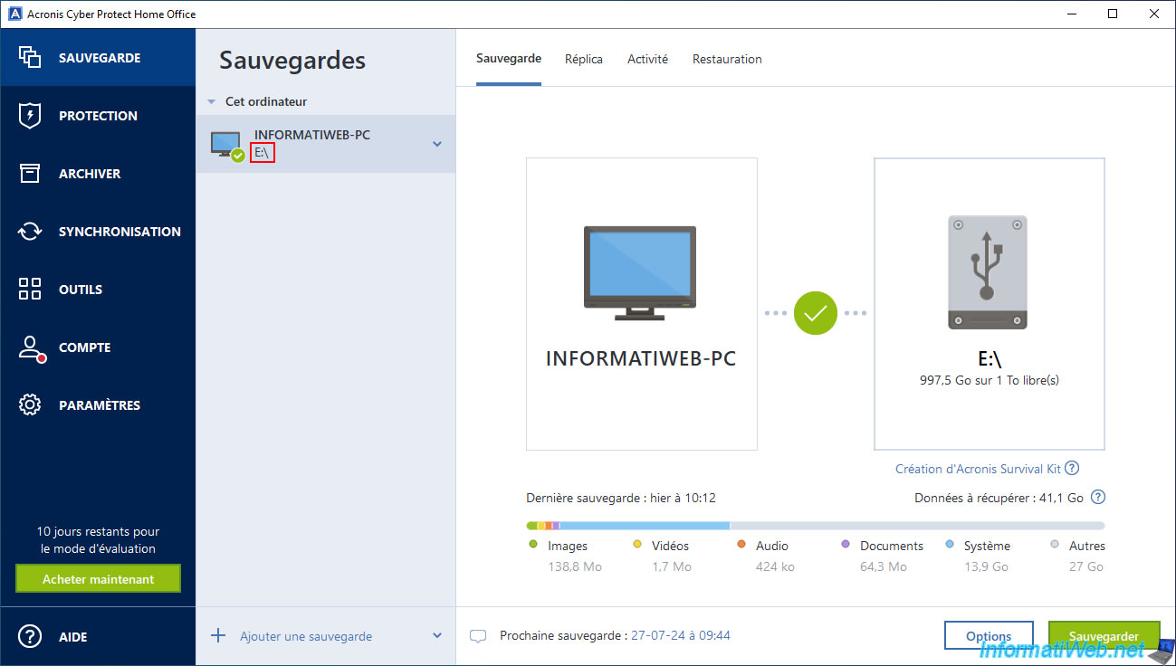Open Création d'Acronis Survival Kit link
Image resolution: width=1176 pixels, height=666 pixels.
tap(978, 469)
